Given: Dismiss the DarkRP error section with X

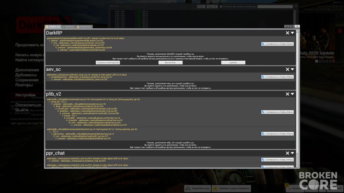Looking at the screenshot, I should (x=287, y=33).
